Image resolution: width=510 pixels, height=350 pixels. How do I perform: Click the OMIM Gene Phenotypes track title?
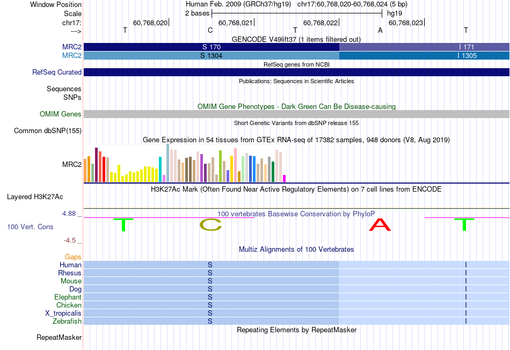pos(296,106)
